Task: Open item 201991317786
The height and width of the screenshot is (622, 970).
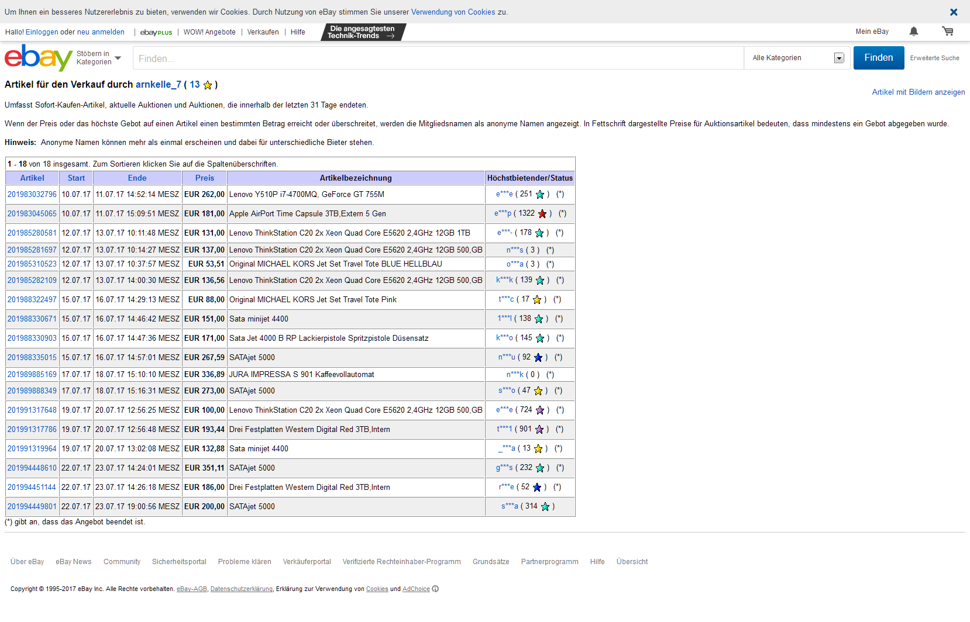Action: pyautogui.click(x=32, y=429)
